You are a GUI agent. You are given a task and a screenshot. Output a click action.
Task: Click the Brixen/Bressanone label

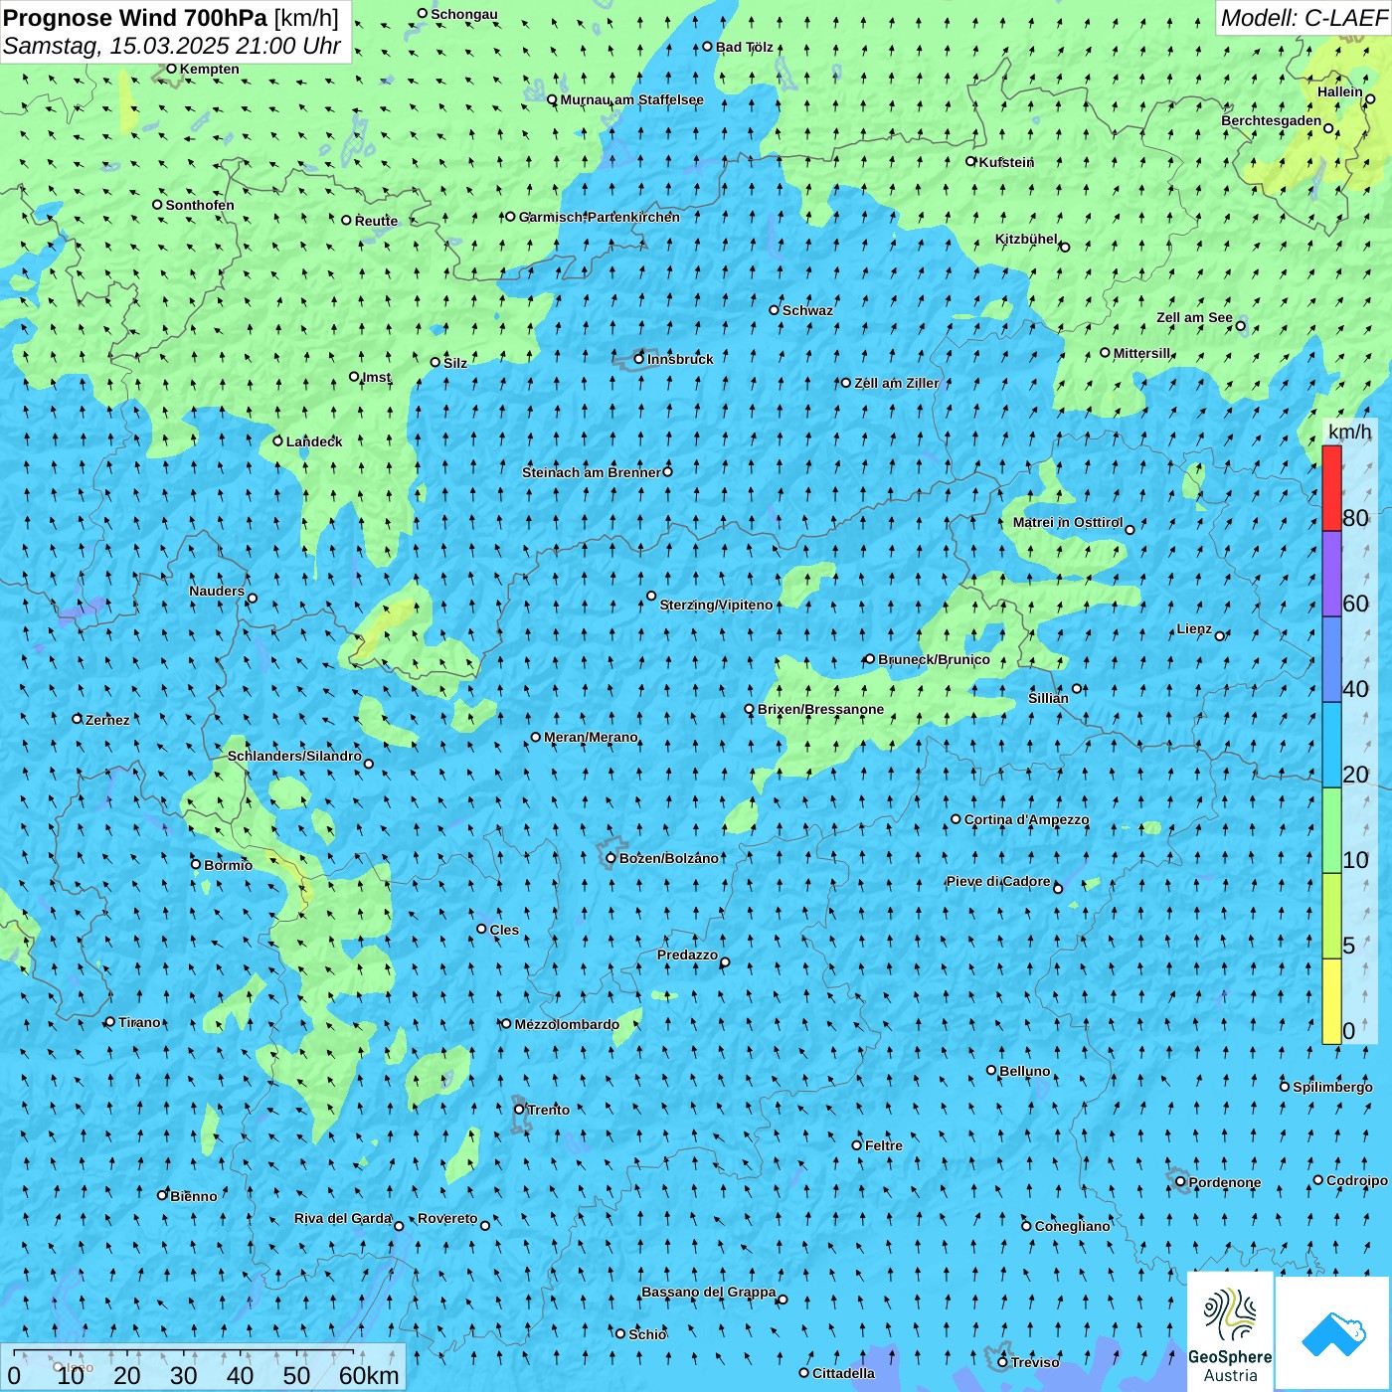click(820, 709)
